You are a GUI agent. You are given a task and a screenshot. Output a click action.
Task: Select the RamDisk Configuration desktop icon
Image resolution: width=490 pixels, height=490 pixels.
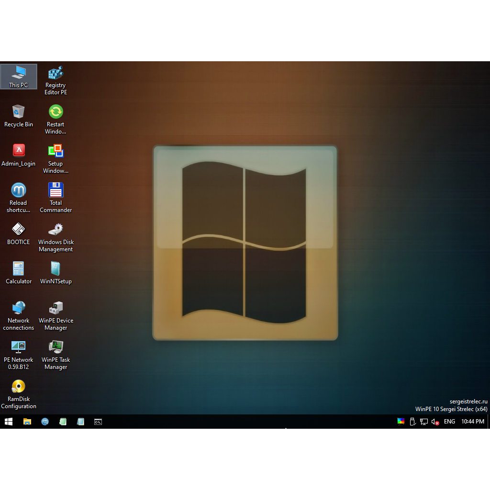point(19,394)
